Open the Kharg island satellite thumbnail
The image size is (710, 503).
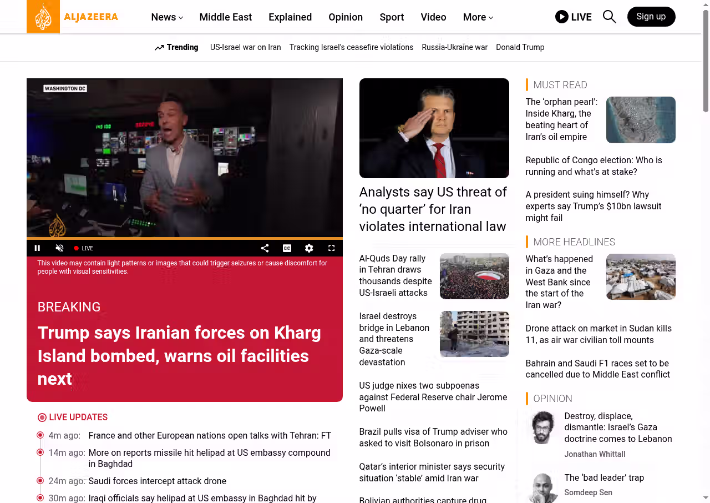(640, 120)
